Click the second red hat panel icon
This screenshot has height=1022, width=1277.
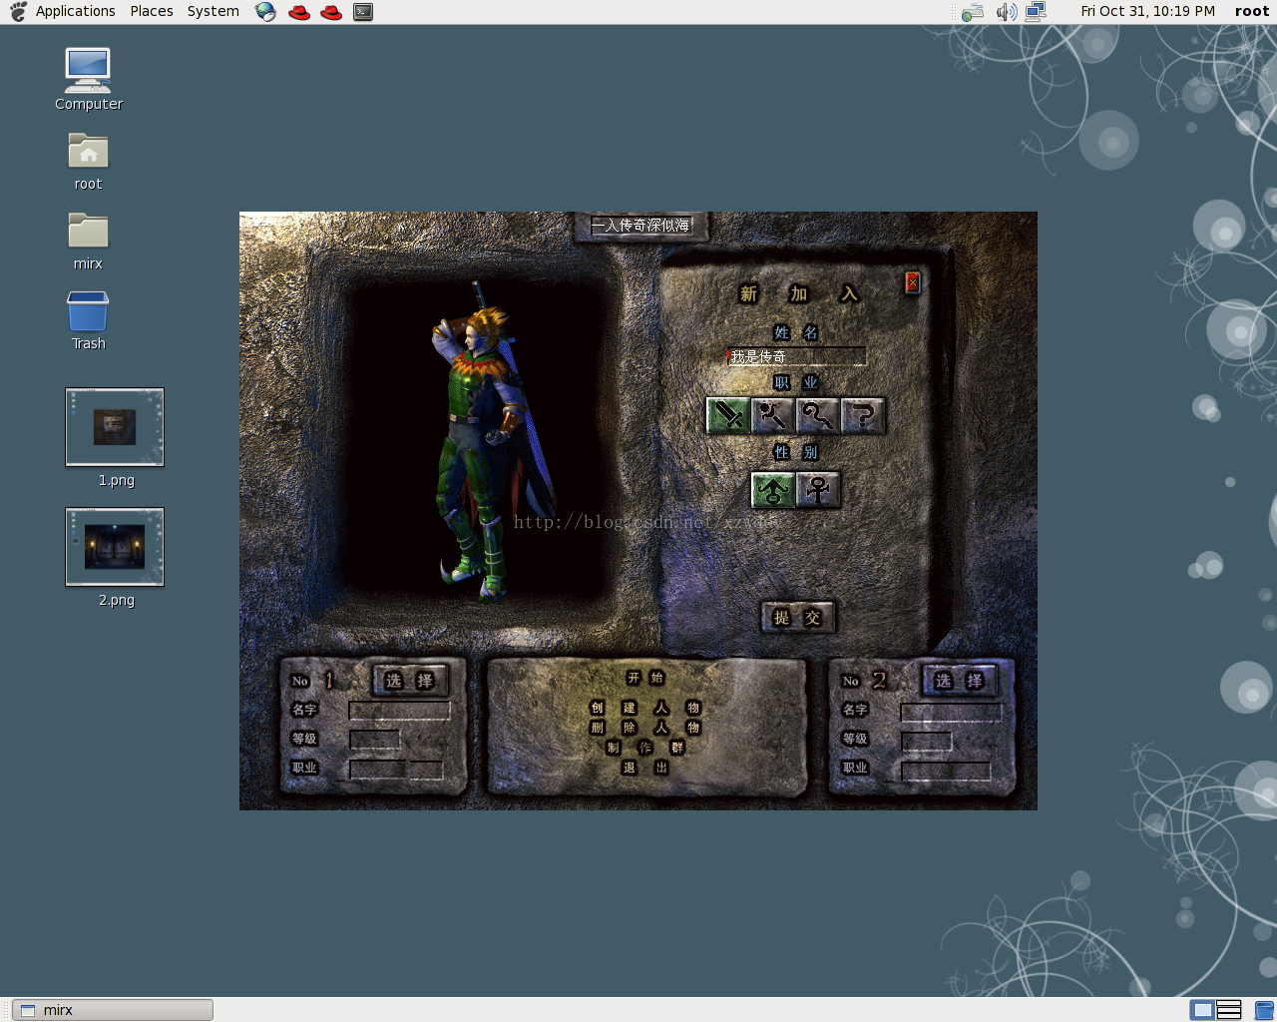pyautogui.click(x=331, y=12)
